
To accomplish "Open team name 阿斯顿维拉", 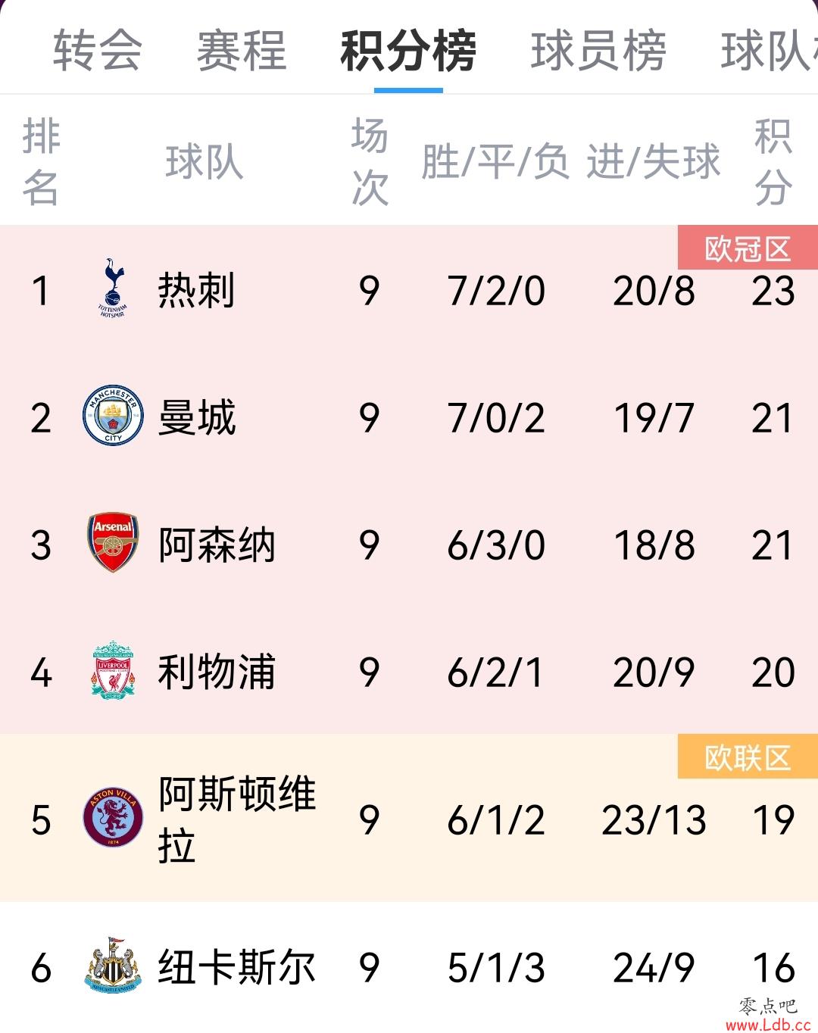I will pyautogui.click(x=237, y=819).
